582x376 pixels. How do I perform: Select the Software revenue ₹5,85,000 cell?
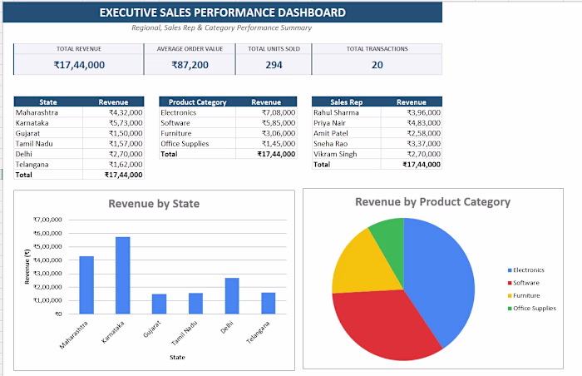click(x=266, y=123)
